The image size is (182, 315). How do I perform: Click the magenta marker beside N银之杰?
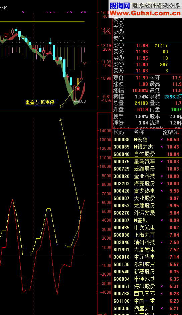click(x=162, y=146)
